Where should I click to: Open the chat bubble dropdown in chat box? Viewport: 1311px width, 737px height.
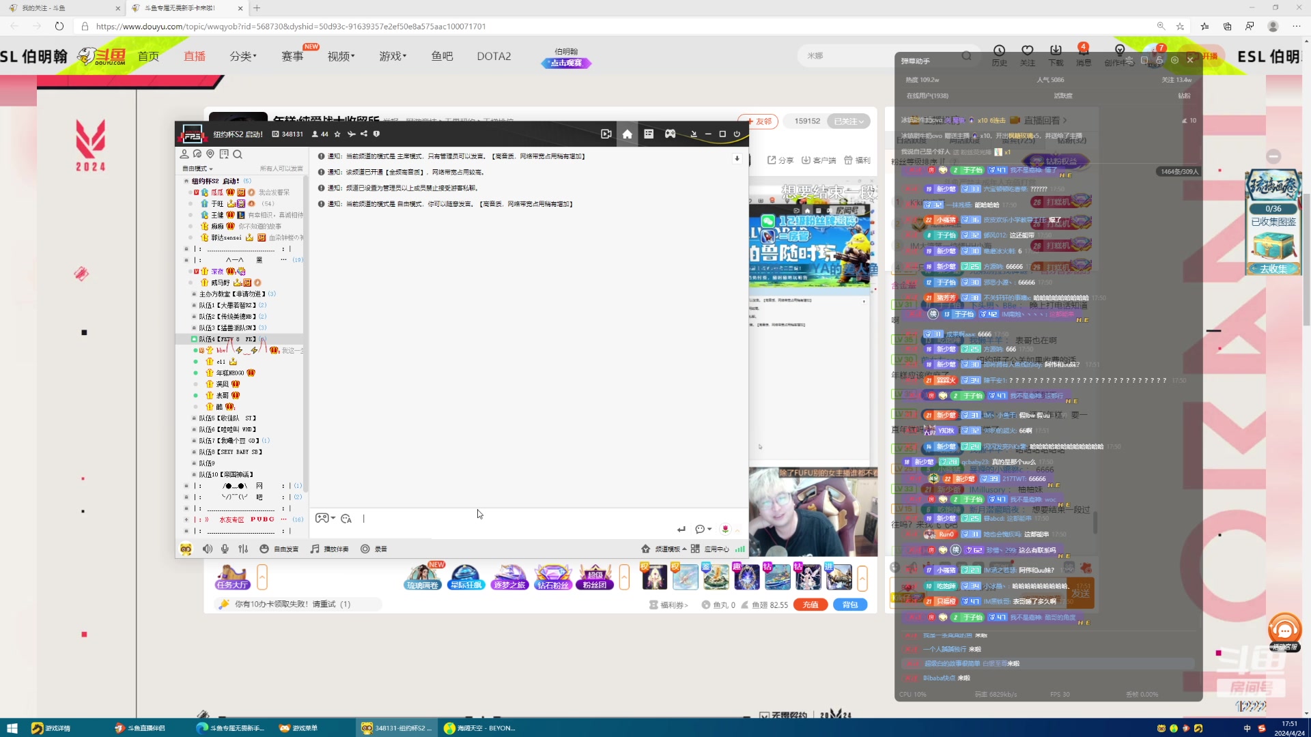pos(703,529)
